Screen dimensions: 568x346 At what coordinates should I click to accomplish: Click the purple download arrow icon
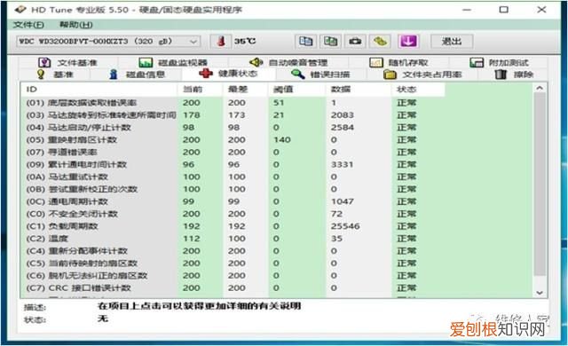pos(408,42)
